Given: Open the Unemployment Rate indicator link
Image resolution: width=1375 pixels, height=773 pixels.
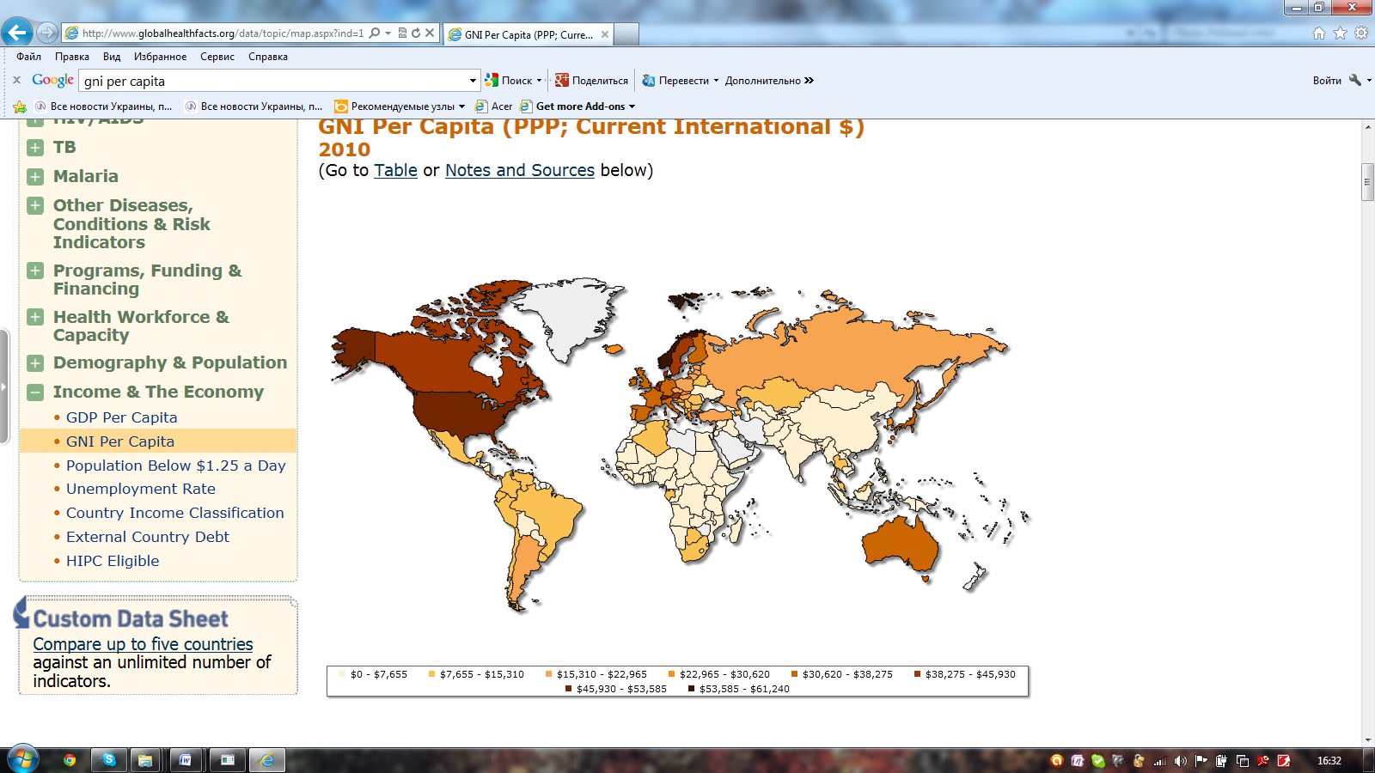Looking at the screenshot, I should [x=141, y=489].
